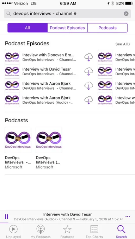This screenshot has width=135, height=239.
Task: Open Inteview with Donovan Bro... episode title
Action: coord(48,55)
